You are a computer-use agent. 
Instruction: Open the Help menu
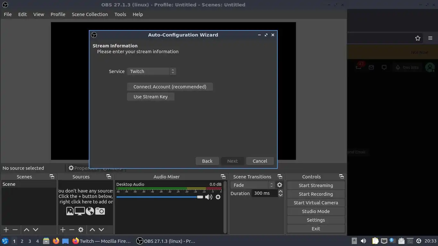(138, 14)
